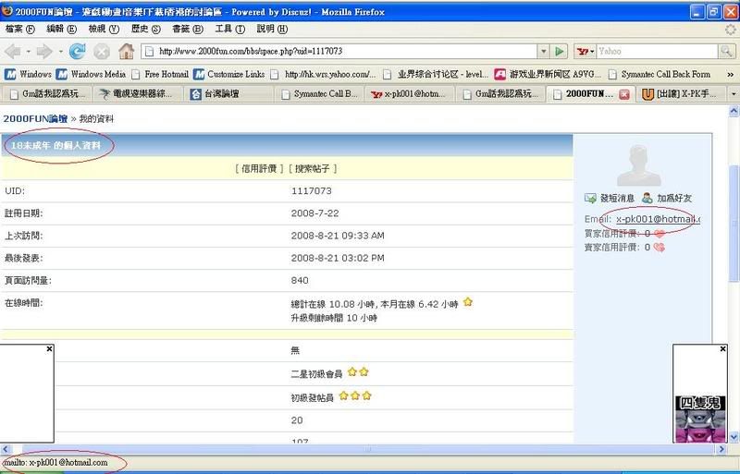The image size is (740, 474).
Task: Go forward with the Forward arrow button
Action: point(44,51)
